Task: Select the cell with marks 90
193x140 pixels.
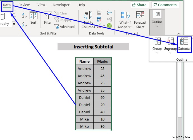Action: point(102,126)
